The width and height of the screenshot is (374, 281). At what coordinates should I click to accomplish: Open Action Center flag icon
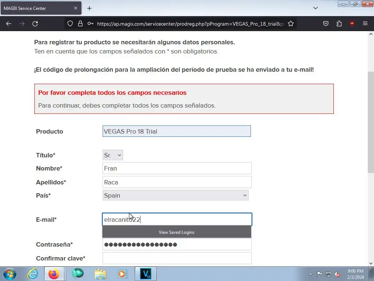click(x=319, y=274)
